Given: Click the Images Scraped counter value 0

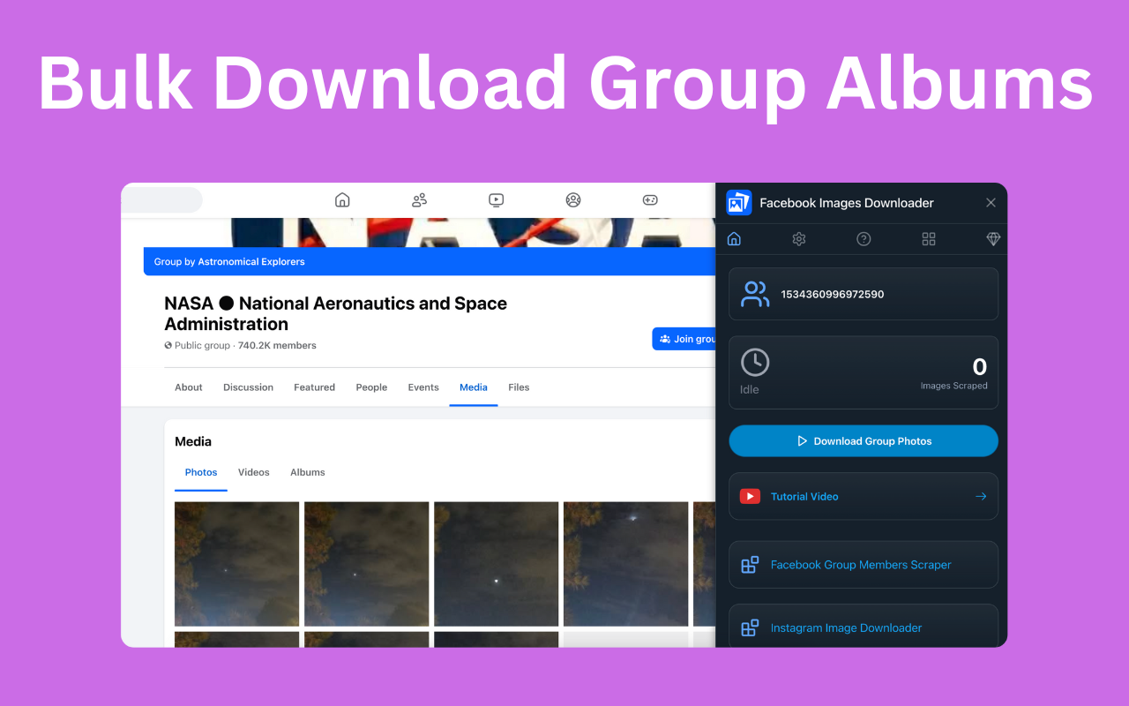Looking at the screenshot, I should pyautogui.click(x=980, y=366).
